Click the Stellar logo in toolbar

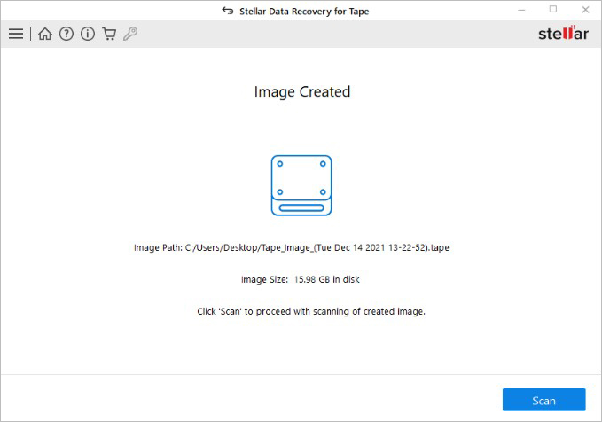(x=563, y=35)
